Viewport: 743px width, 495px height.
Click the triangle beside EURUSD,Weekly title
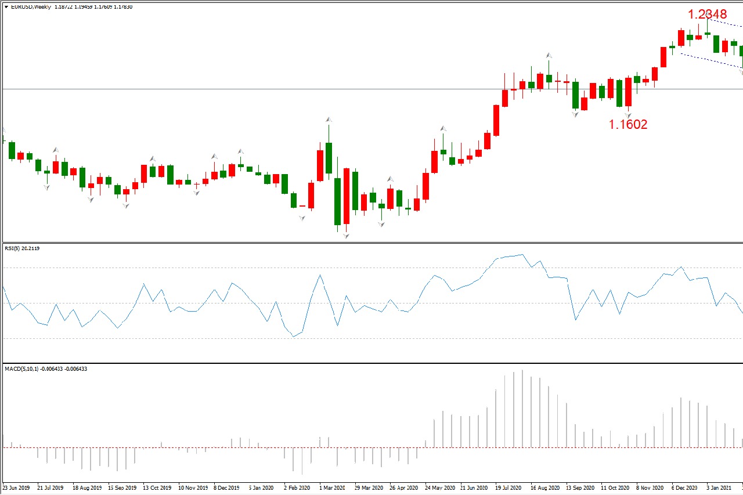(x=6, y=7)
